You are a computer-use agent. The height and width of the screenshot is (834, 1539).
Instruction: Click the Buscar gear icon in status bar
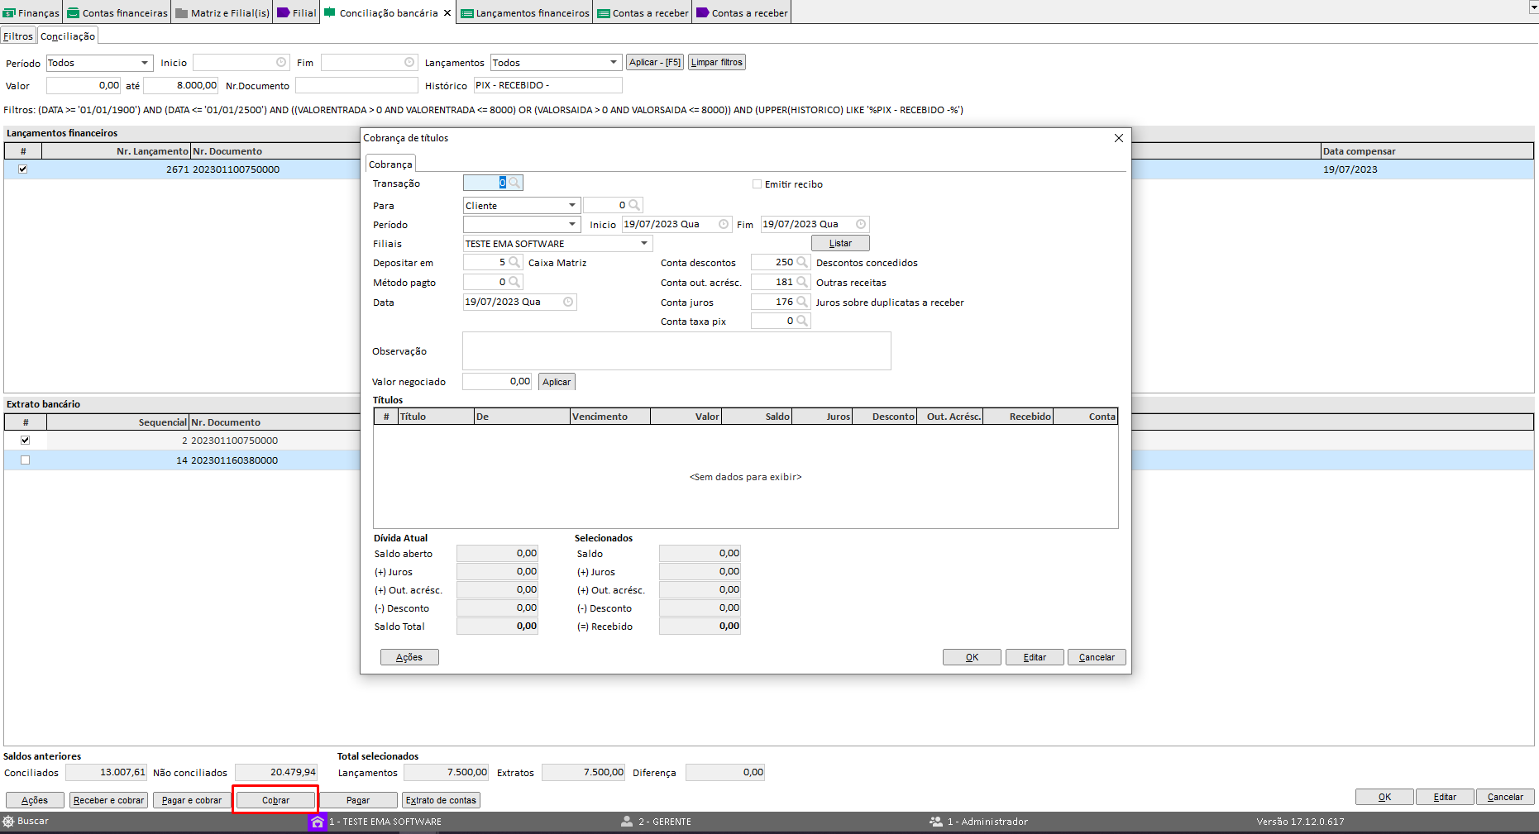[x=8, y=821]
